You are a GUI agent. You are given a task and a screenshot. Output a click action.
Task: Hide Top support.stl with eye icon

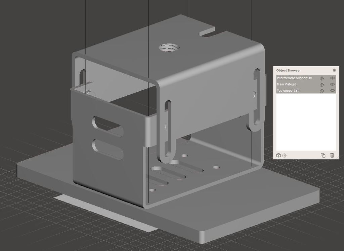click(x=332, y=90)
